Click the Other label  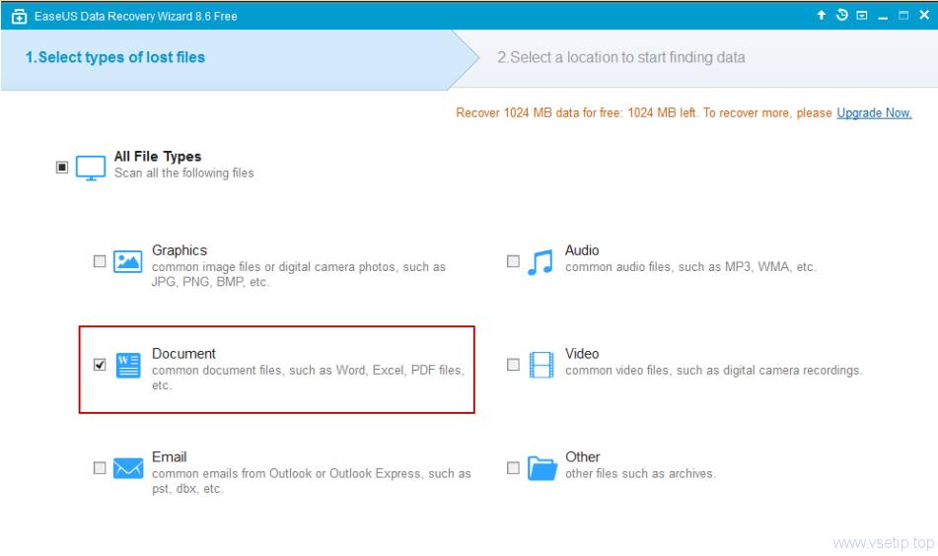pos(583,456)
